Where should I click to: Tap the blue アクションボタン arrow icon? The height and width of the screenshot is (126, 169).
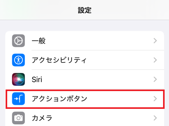18,99
